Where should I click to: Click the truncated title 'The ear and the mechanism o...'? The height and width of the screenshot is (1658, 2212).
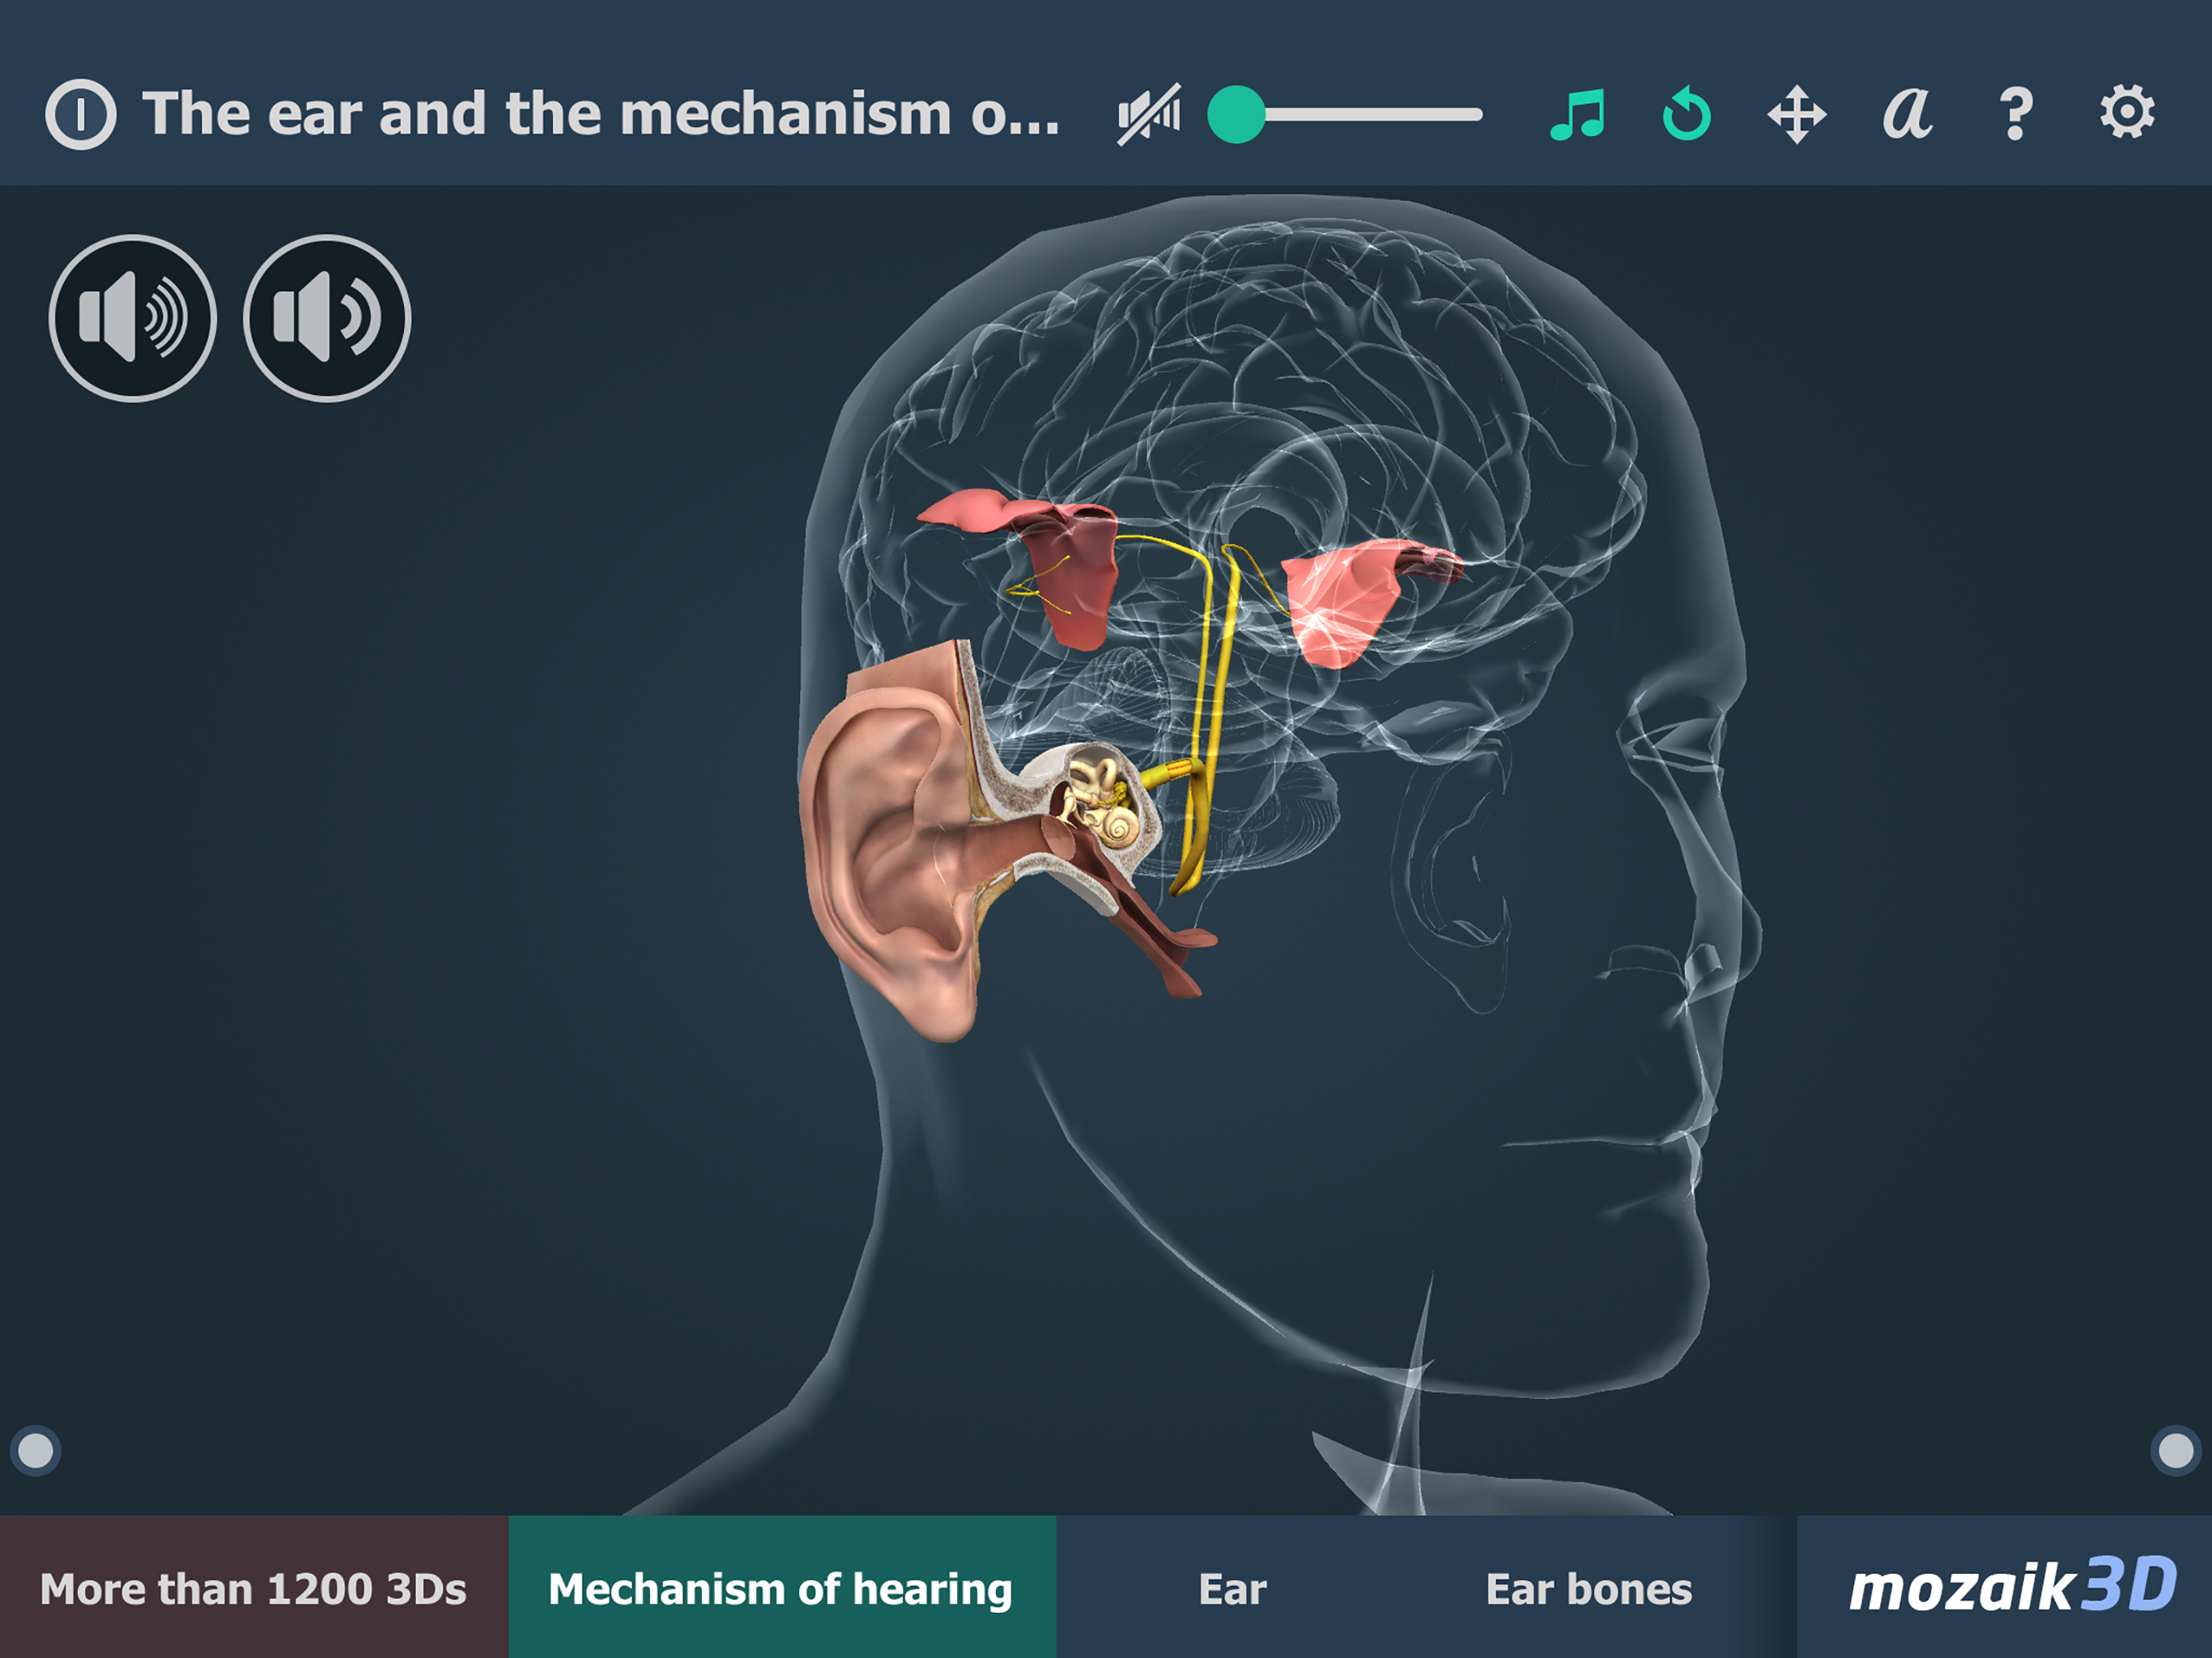(600, 113)
